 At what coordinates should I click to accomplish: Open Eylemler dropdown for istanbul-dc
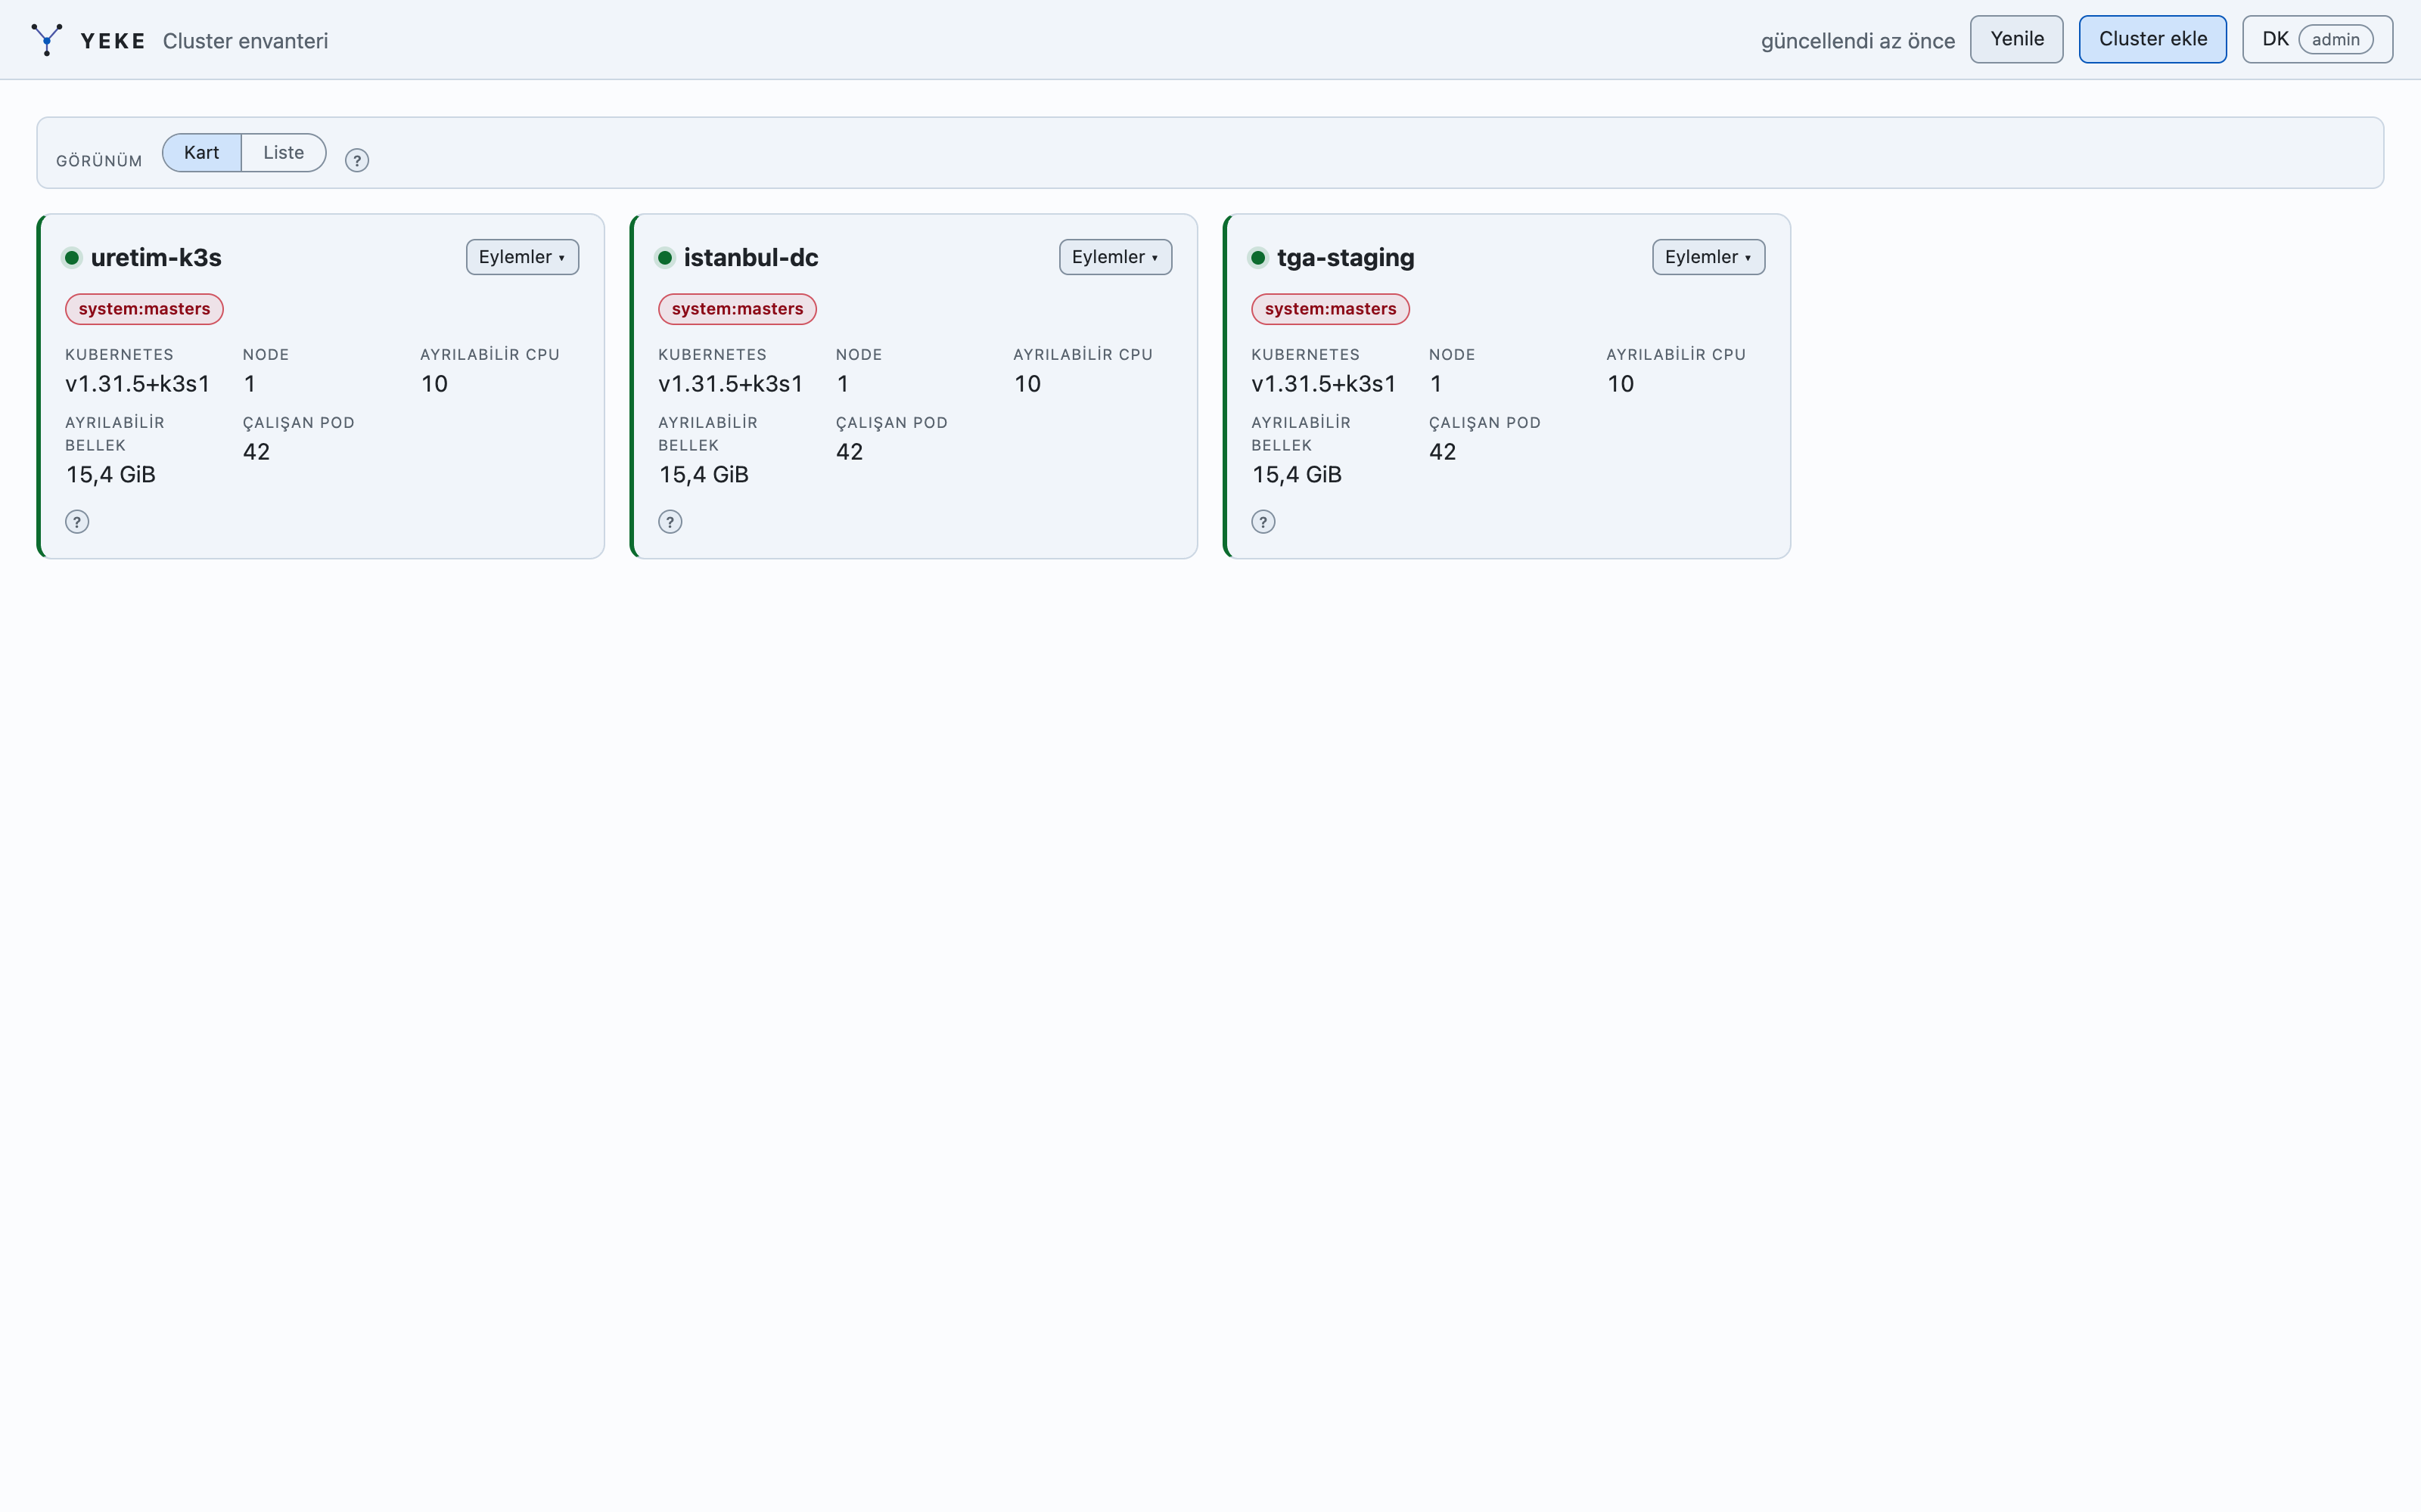click(1115, 257)
